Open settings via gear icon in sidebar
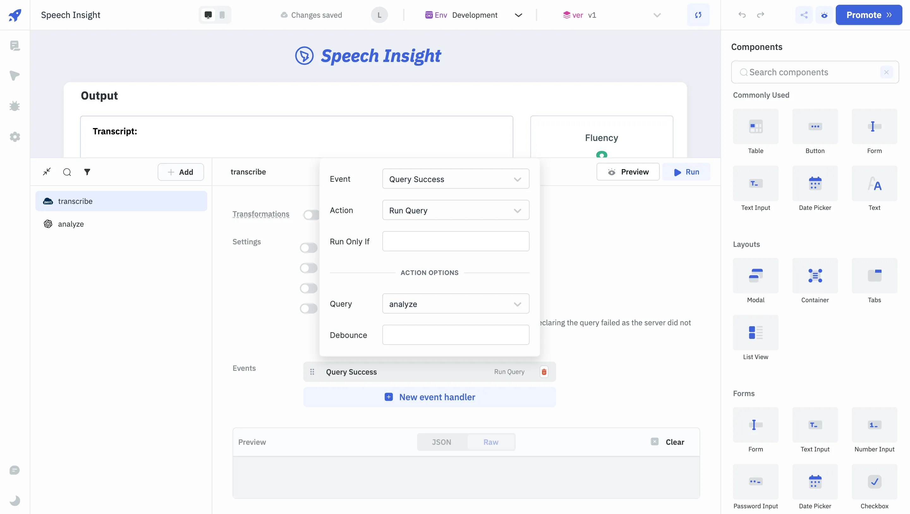Viewport: 910px width, 514px height. click(x=15, y=137)
